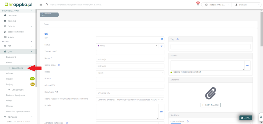
Task: Click the help icon next to Tagi
Action: click(178, 39)
